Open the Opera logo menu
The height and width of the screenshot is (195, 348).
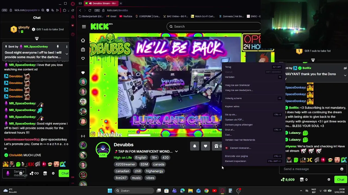click(73, 4)
